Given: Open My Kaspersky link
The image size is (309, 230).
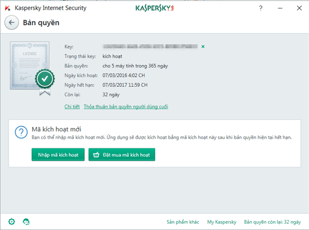Looking at the screenshot, I should [x=221, y=222].
